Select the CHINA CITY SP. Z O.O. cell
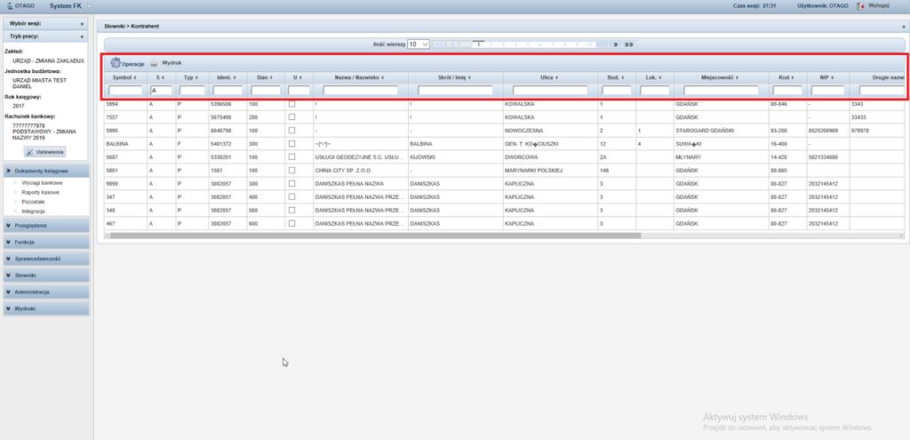Screen dimensions: 910x440 pyautogui.click(x=361, y=171)
